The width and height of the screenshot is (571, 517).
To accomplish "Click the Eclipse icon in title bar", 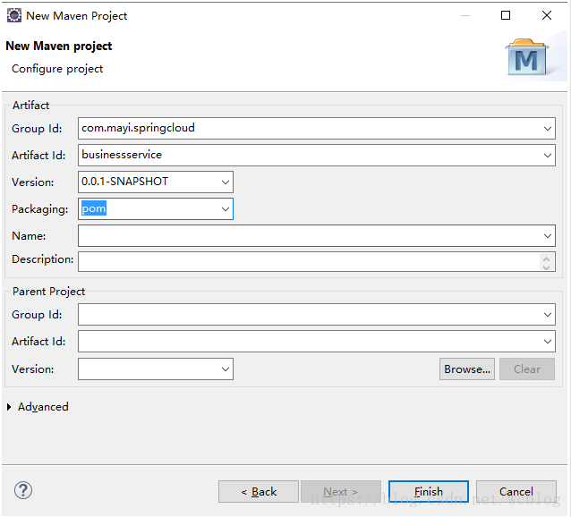I will [x=14, y=15].
